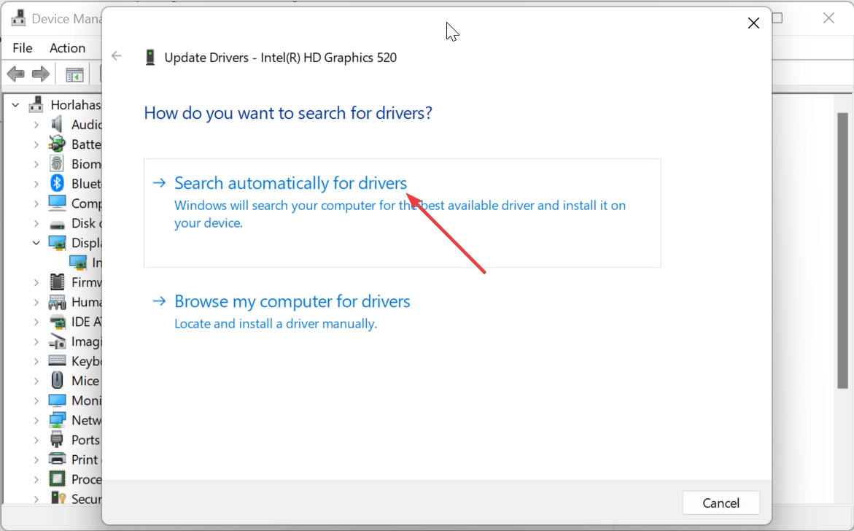This screenshot has height=531, width=854.
Task: Click the back navigation arrow in Device Manager toolbar
Action: [15, 73]
